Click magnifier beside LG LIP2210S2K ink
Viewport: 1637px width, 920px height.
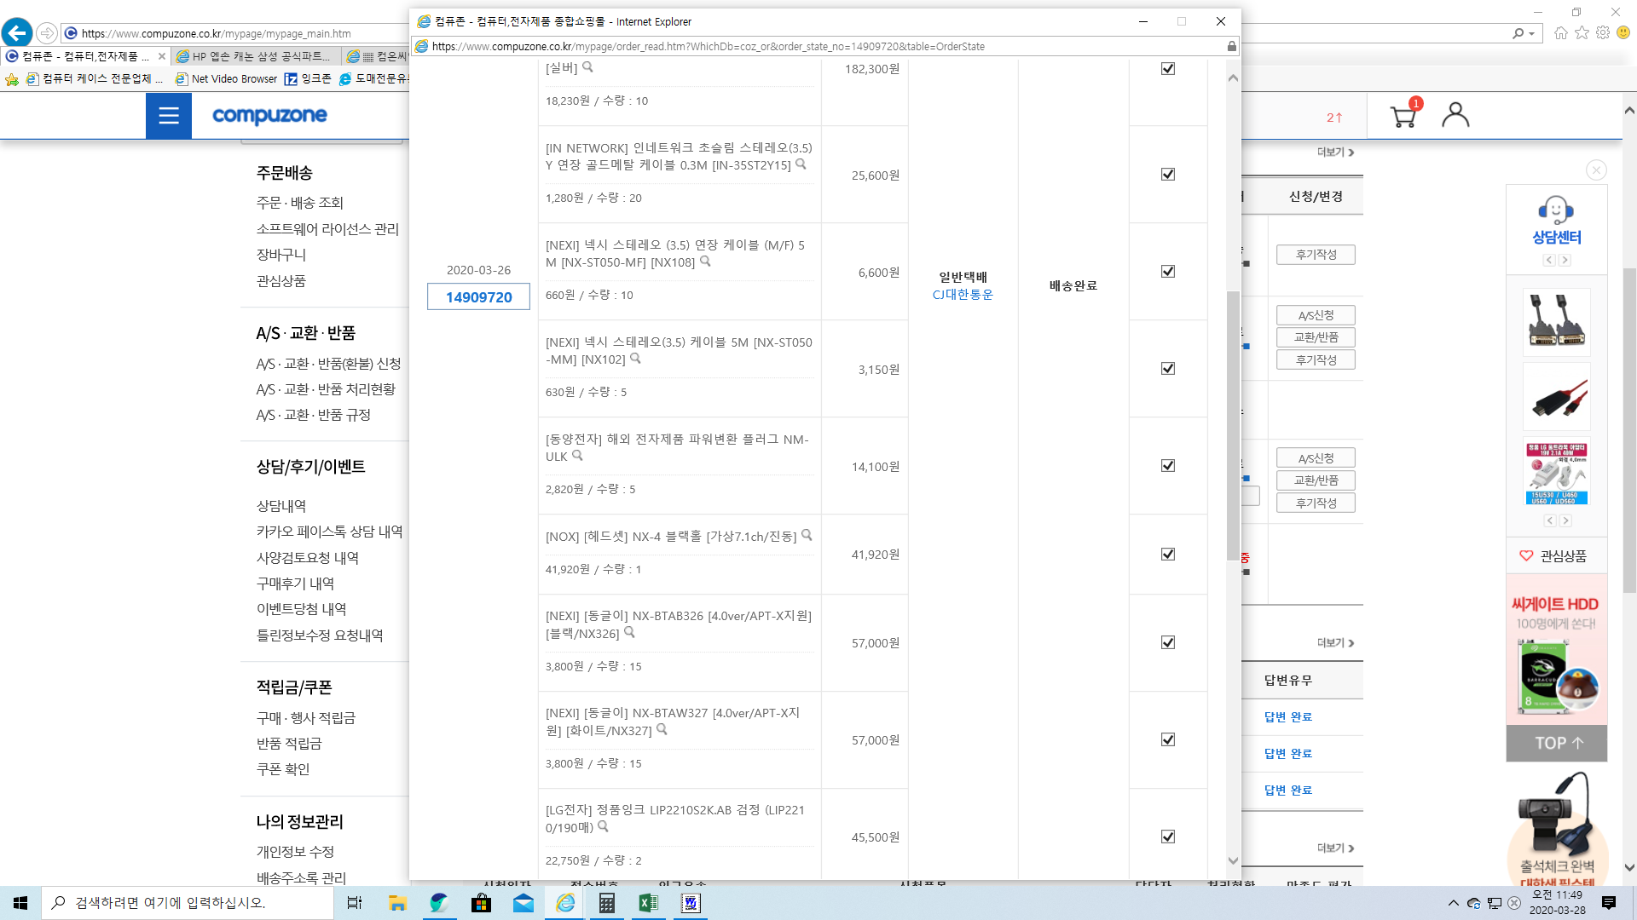(603, 826)
